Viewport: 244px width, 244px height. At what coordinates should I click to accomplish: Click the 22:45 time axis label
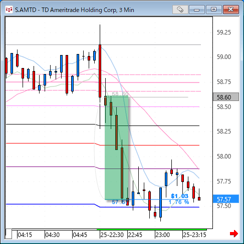tap(135, 235)
